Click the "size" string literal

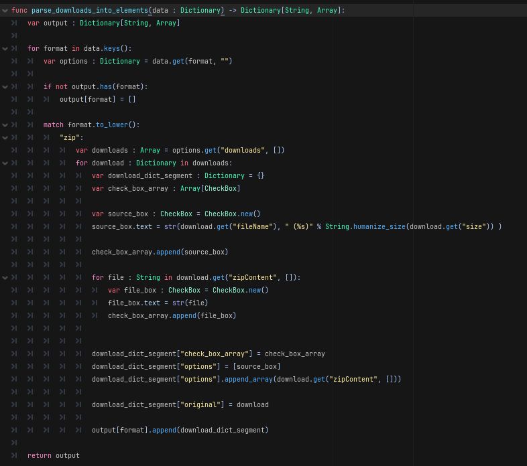474,226
